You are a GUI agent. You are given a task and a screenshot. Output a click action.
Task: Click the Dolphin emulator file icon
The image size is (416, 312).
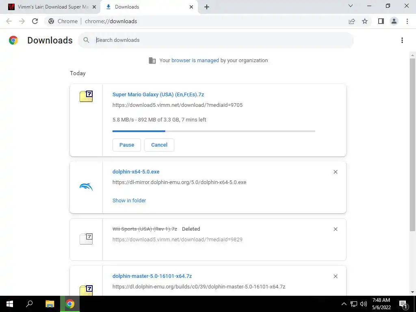click(x=86, y=187)
